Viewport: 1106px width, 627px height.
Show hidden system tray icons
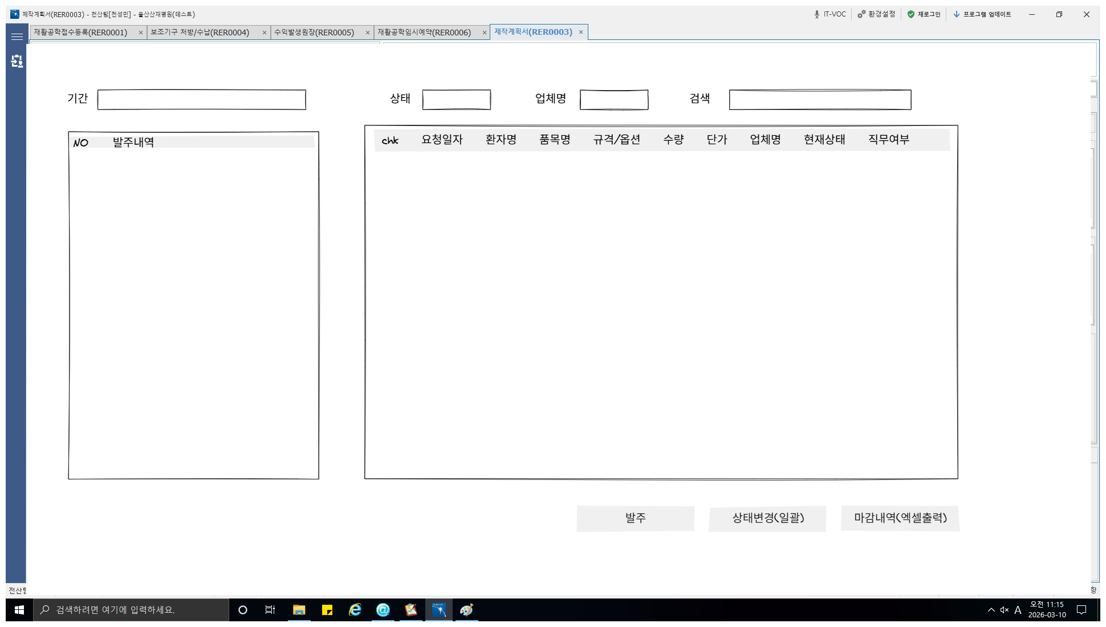coord(991,610)
